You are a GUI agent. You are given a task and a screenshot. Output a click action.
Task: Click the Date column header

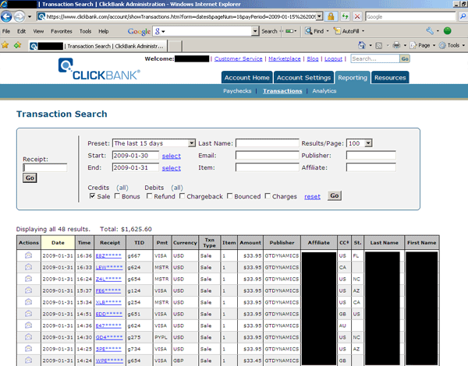coord(58,242)
